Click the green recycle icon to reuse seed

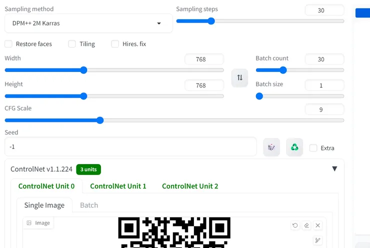pos(294,147)
